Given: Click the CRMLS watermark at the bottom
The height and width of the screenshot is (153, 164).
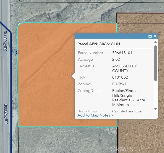Looking at the screenshot, I should click(121, 149).
